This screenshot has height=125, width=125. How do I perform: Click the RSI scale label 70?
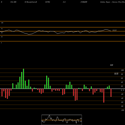[2, 29]
